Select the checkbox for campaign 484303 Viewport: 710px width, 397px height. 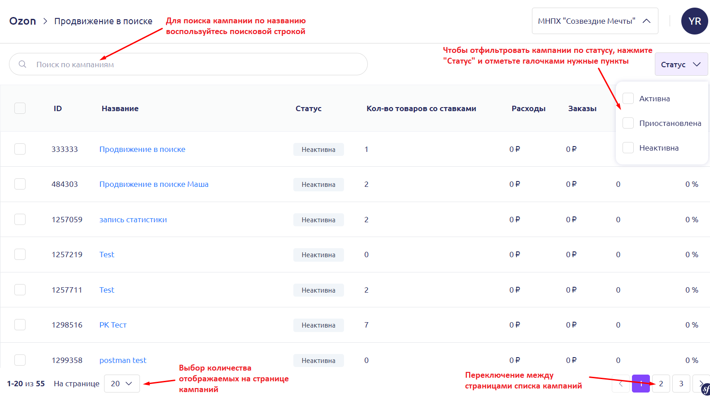[x=20, y=184]
